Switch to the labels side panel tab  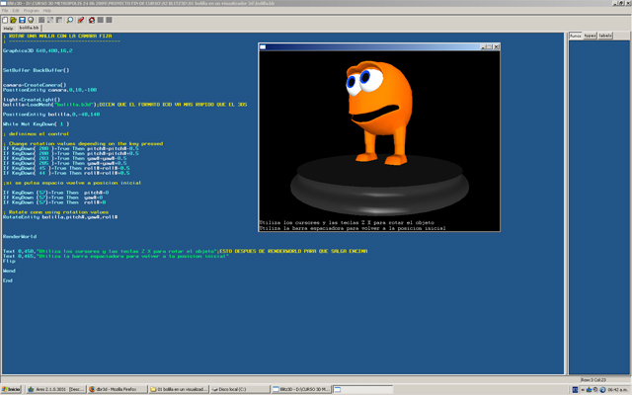coord(605,36)
